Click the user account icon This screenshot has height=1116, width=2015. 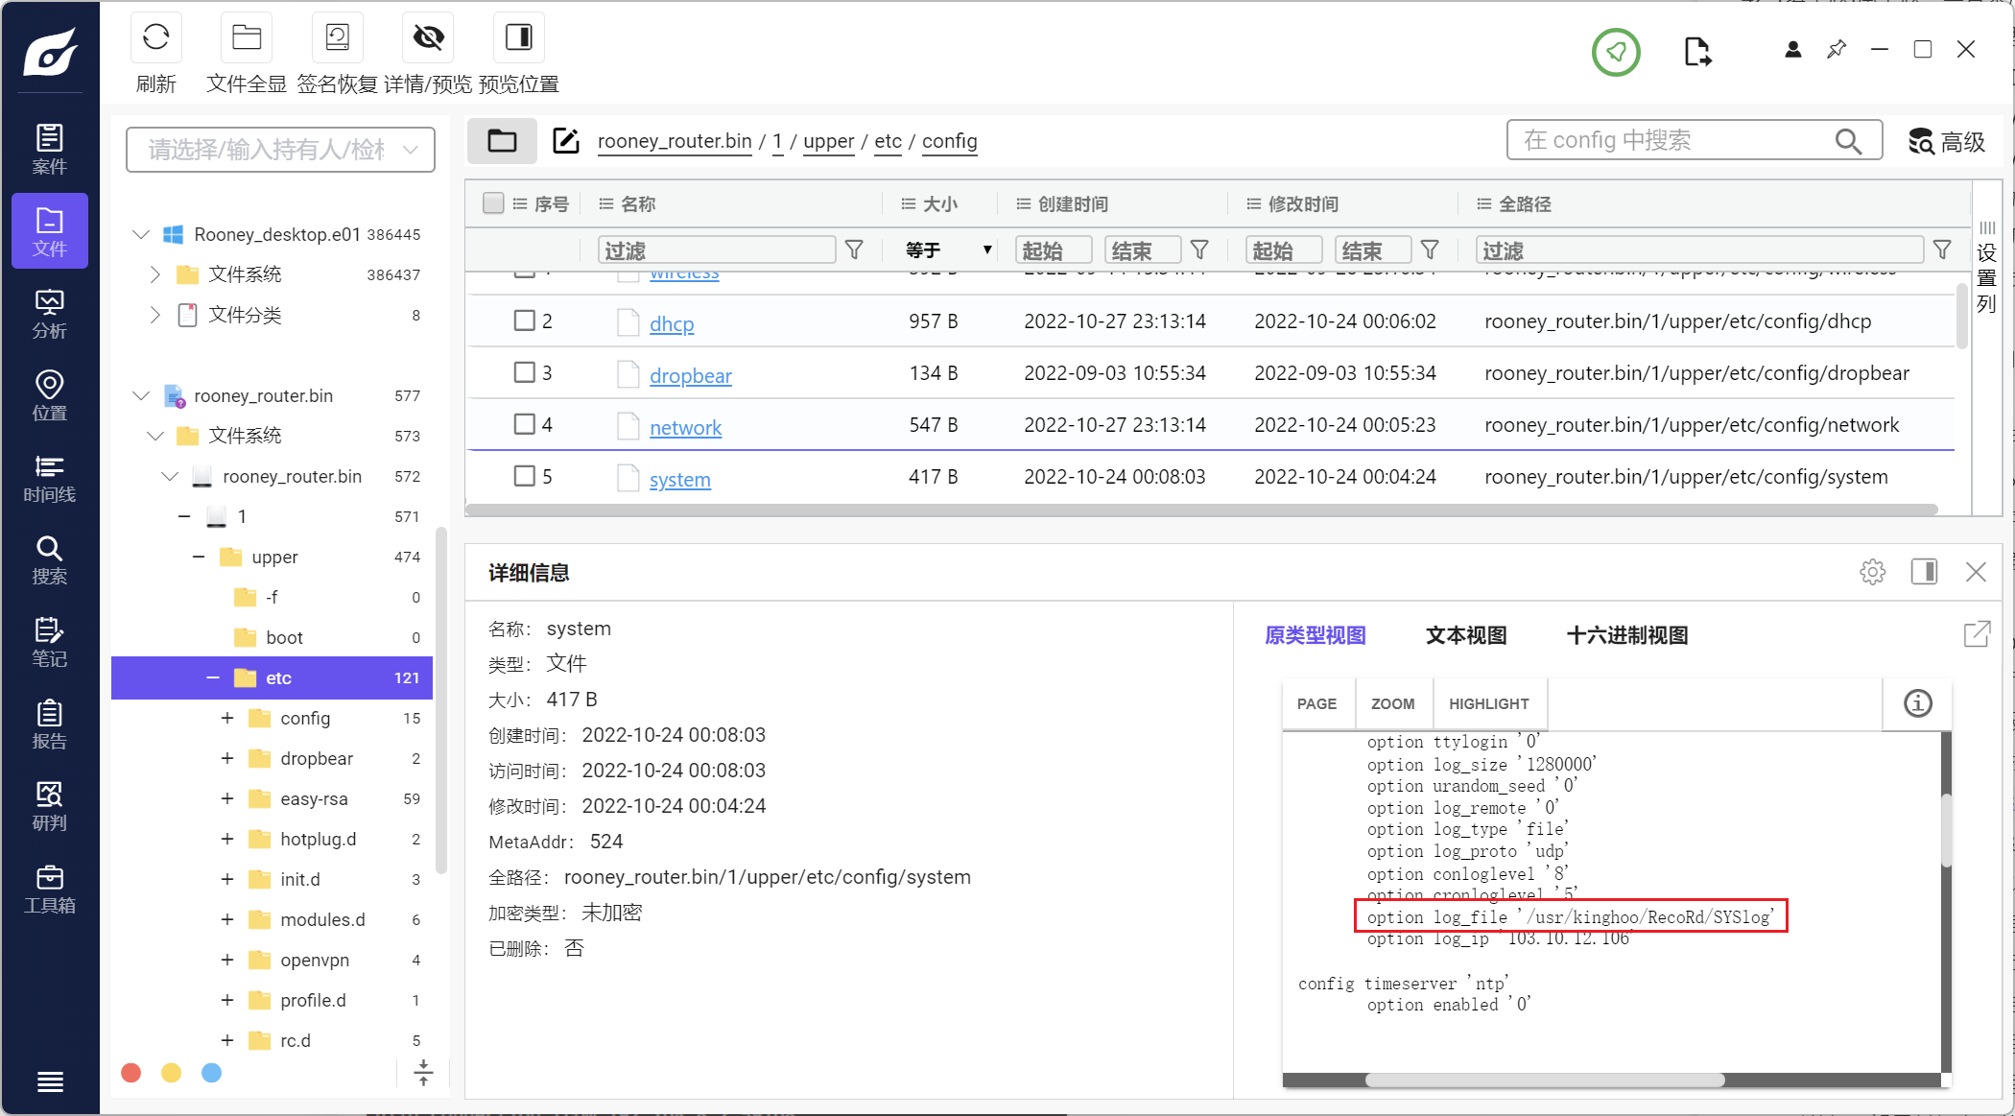1792,49
